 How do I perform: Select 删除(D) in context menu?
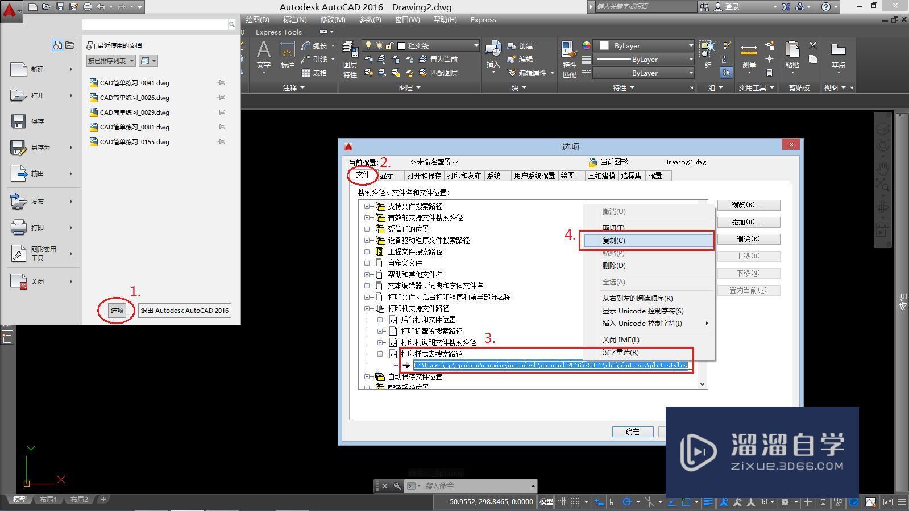[x=649, y=266]
